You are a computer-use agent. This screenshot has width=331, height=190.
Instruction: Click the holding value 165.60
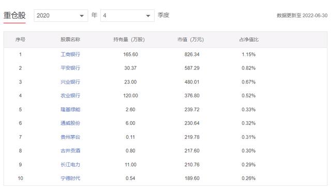[x=130, y=54]
